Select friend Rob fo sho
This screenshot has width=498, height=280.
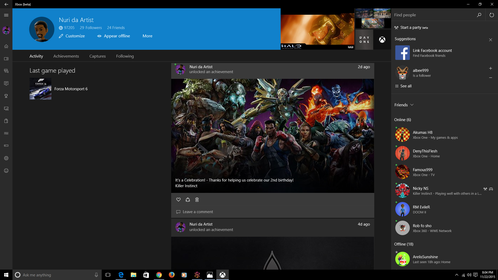pyautogui.click(x=445, y=228)
